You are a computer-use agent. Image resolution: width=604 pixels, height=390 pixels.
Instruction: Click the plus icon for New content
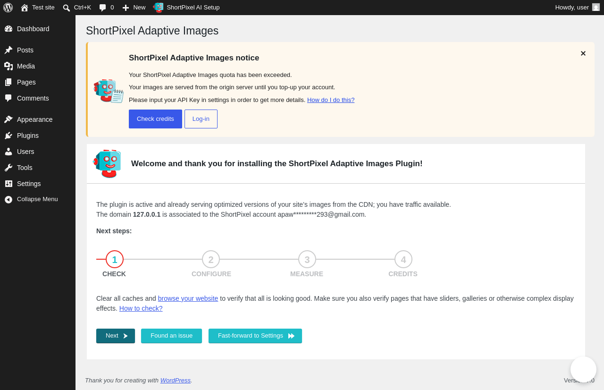pyautogui.click(x=126, y=8)
